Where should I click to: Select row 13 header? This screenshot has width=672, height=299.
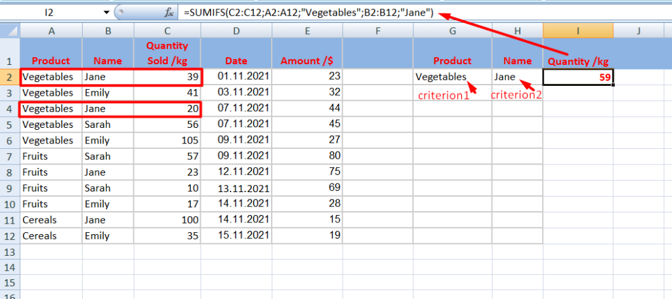click(x=10, y=251)
